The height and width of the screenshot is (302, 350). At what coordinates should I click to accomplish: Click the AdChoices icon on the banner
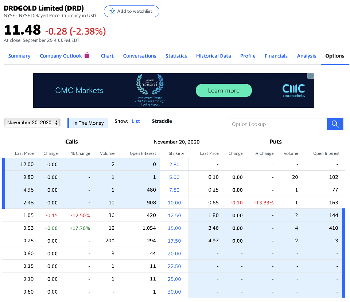click(310, 76)
